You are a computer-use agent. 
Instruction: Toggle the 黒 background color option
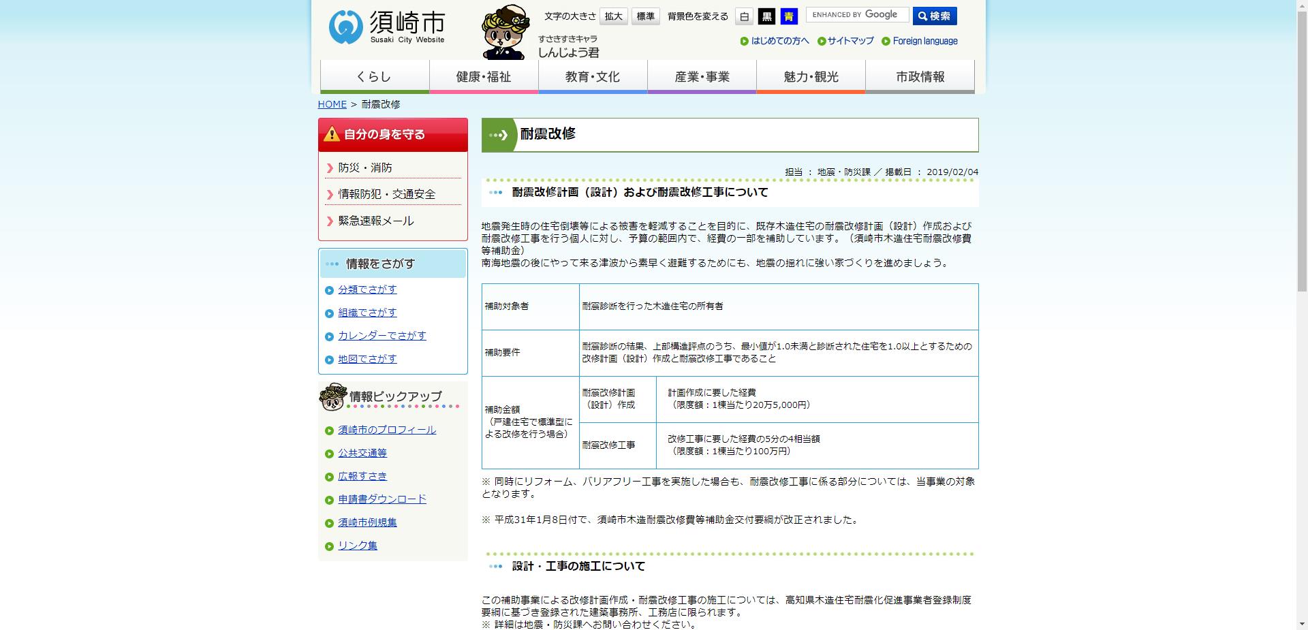pyautogui.click(x=766, y=17)
